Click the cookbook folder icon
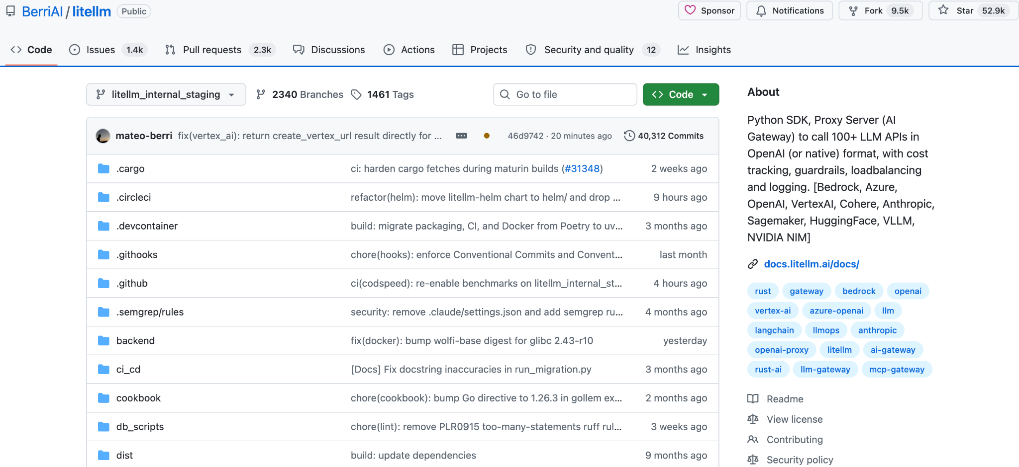The width and height of the screenshot is (1019, 467). pyautogui.click(x=103, y=398)
